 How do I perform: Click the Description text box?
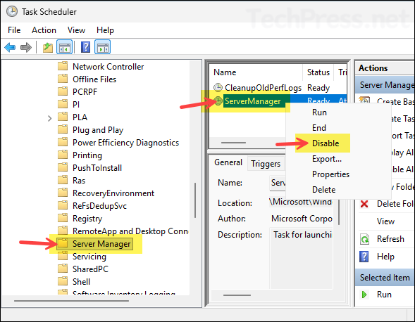301,258
